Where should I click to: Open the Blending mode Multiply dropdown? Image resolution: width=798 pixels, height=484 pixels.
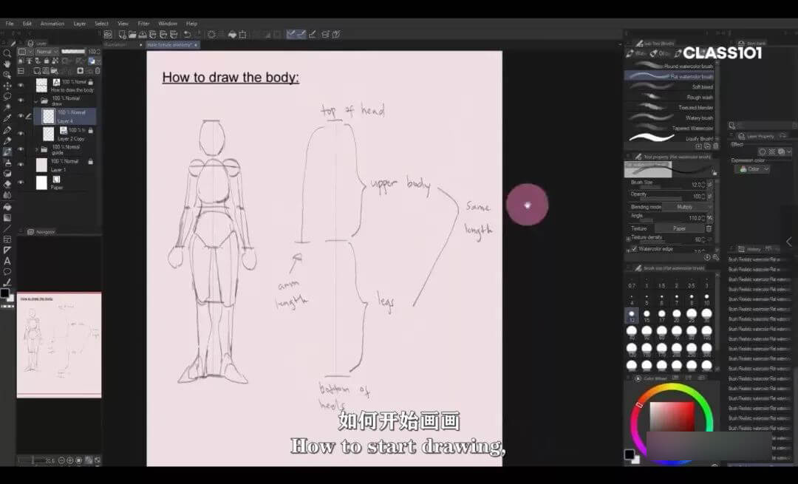tap(679, 207)
